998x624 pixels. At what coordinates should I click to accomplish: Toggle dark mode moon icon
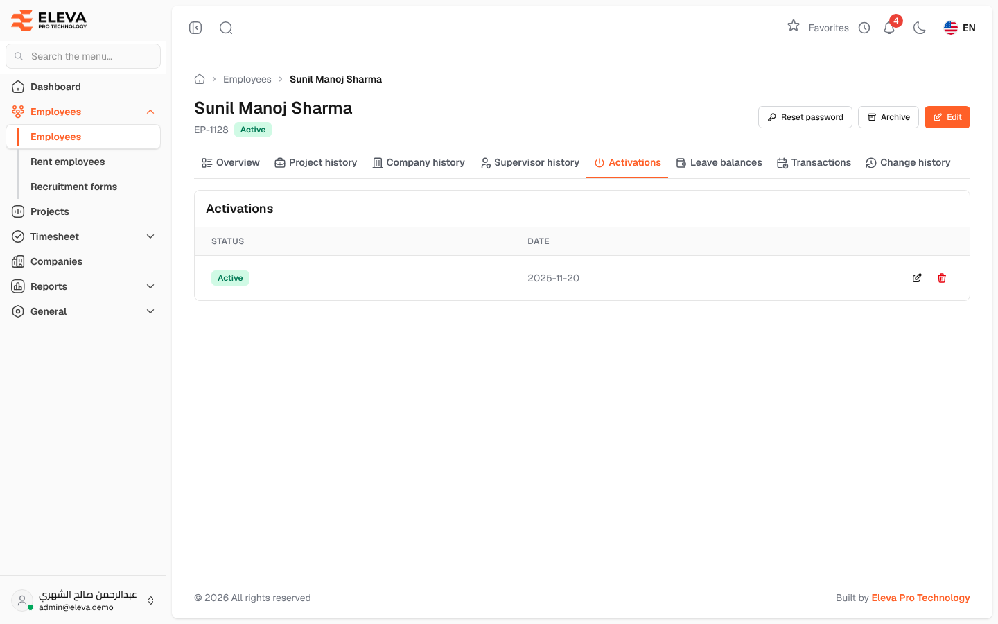click(920, 28)
